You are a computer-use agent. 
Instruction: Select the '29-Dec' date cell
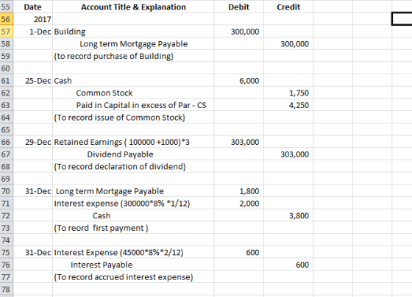coord(33,142)
